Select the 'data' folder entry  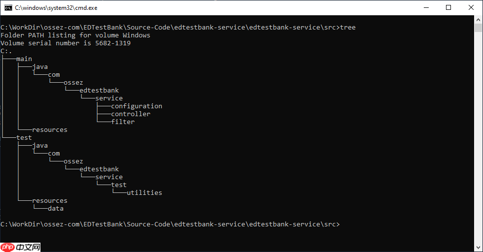[56, 209]
